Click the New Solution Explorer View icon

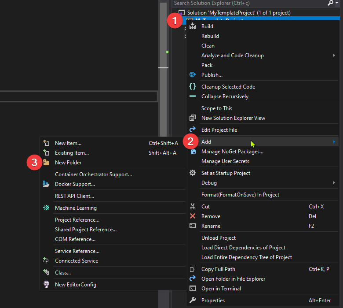(x=193, y=118)
